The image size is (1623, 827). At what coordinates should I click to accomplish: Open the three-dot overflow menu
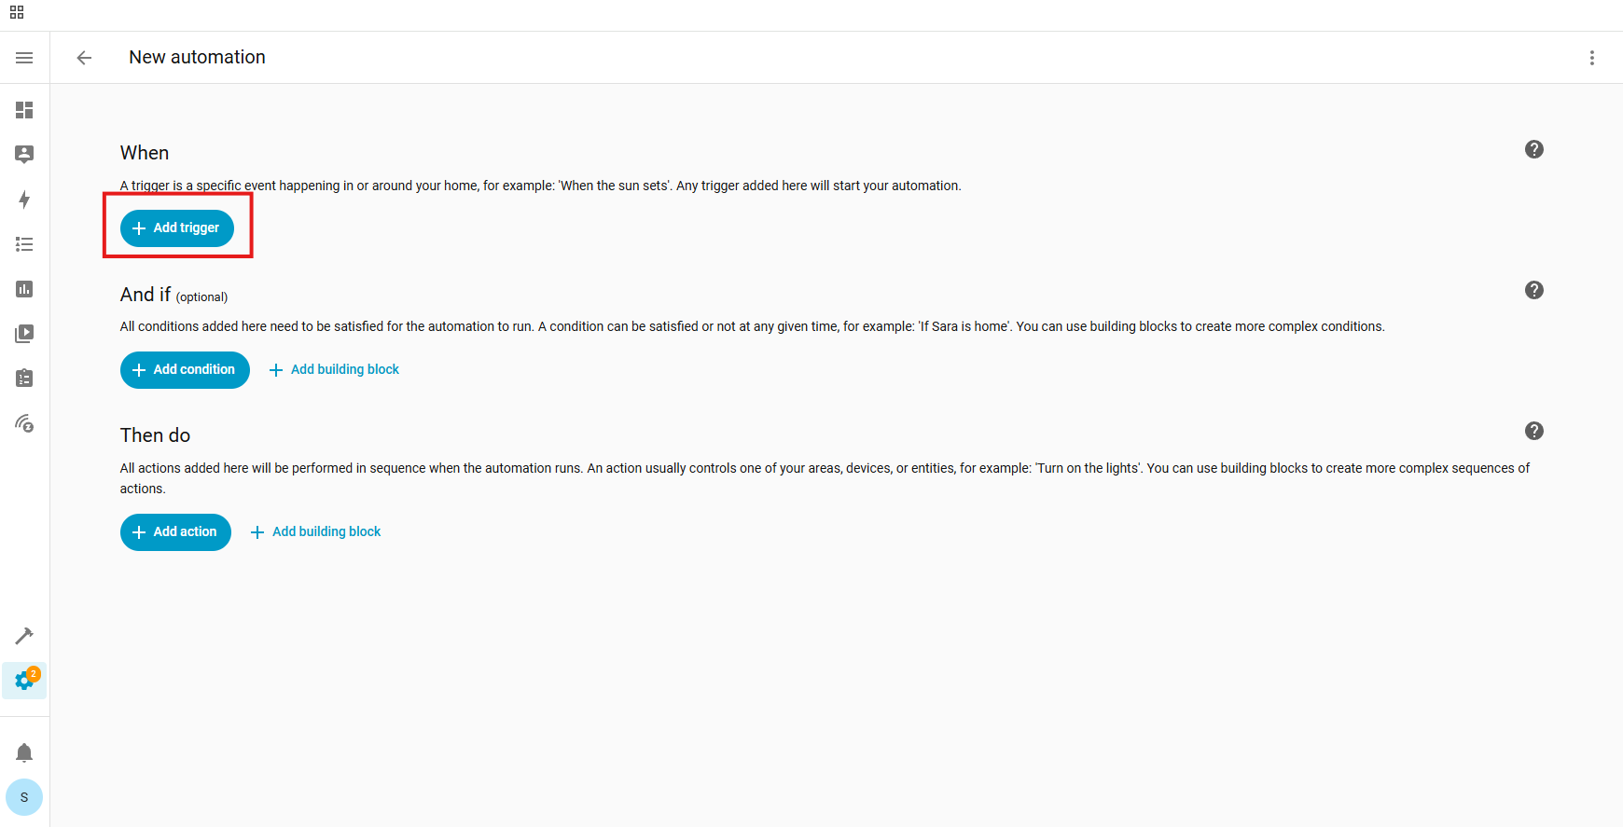[x=1591, y=58]
